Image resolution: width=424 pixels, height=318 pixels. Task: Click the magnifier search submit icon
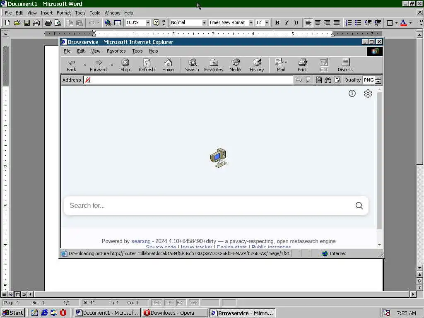click(x=359, y=205)
